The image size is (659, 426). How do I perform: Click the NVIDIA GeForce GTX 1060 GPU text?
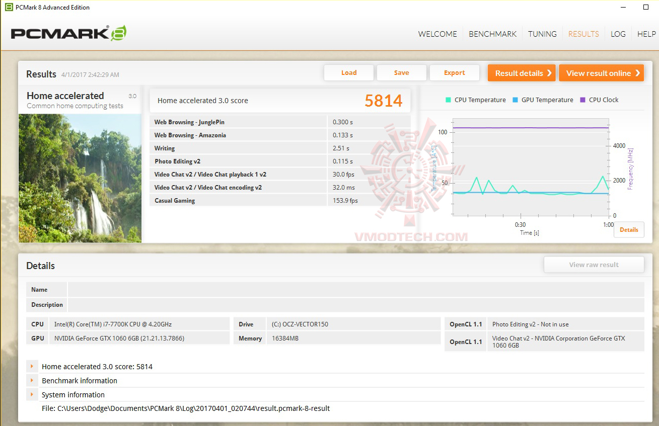(x=119, y=338)
